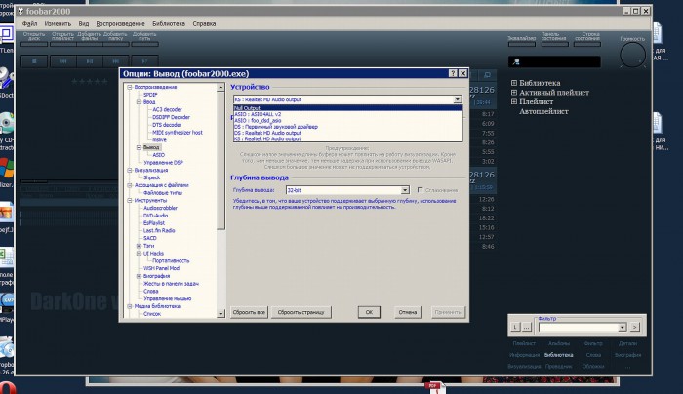683x394 pixels.
Task: Open the Устройство device dropdown arrow
Action: tap(457, 99)
